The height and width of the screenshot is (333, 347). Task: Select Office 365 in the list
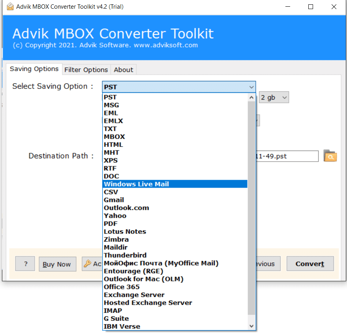tap(175, 287)
